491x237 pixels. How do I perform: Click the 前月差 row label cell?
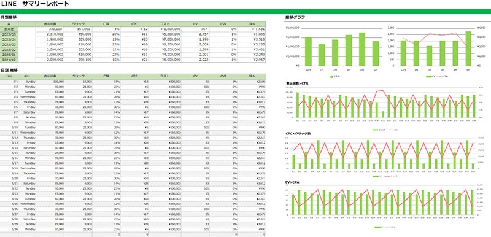pos(9,29)
